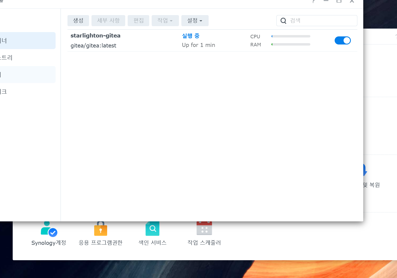Click the RAM usage bar
This screenshot has width=397, height=278.
click(291, 44)
